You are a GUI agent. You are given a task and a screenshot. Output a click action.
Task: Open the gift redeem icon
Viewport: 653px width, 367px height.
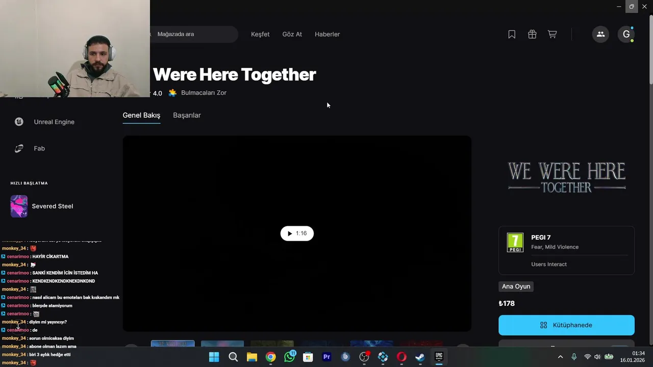532,34
